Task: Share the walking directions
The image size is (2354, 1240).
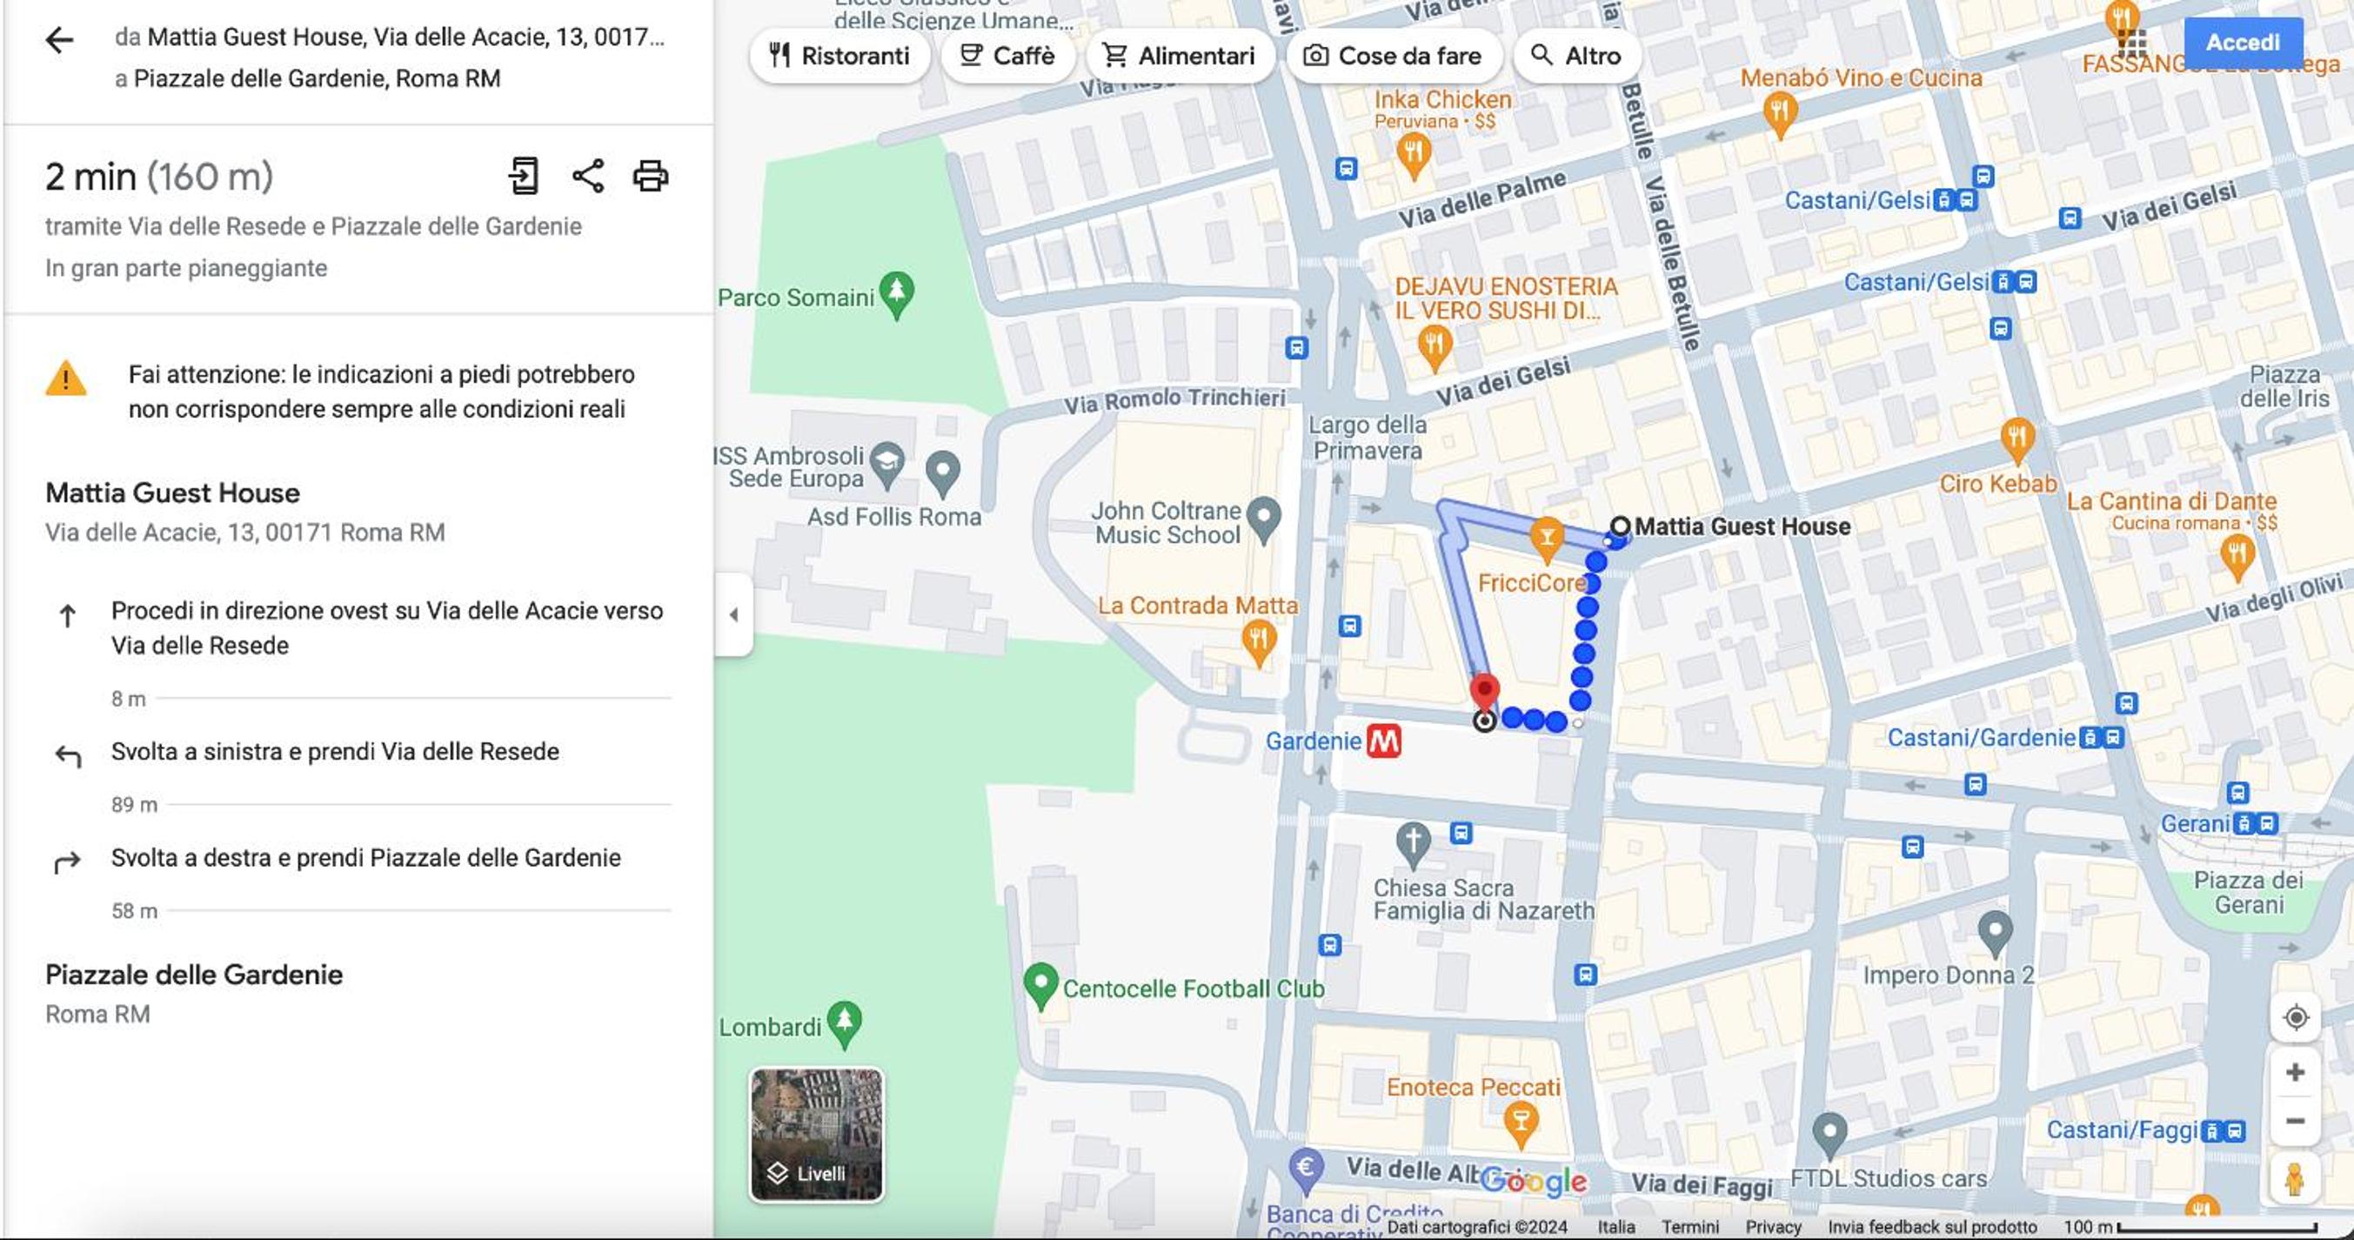Action: (587, 176)
